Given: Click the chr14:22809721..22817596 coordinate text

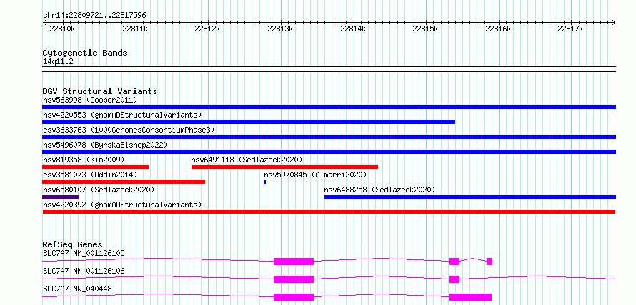Looking at the screenshot, I should [94, 16].
